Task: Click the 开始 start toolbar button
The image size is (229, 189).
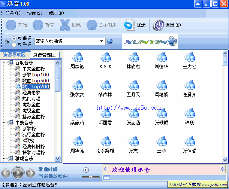Action: click(16, 25)
